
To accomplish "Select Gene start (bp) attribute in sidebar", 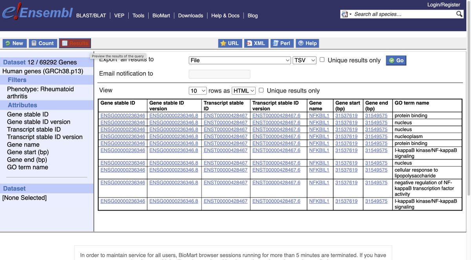I will coord(28,152).
